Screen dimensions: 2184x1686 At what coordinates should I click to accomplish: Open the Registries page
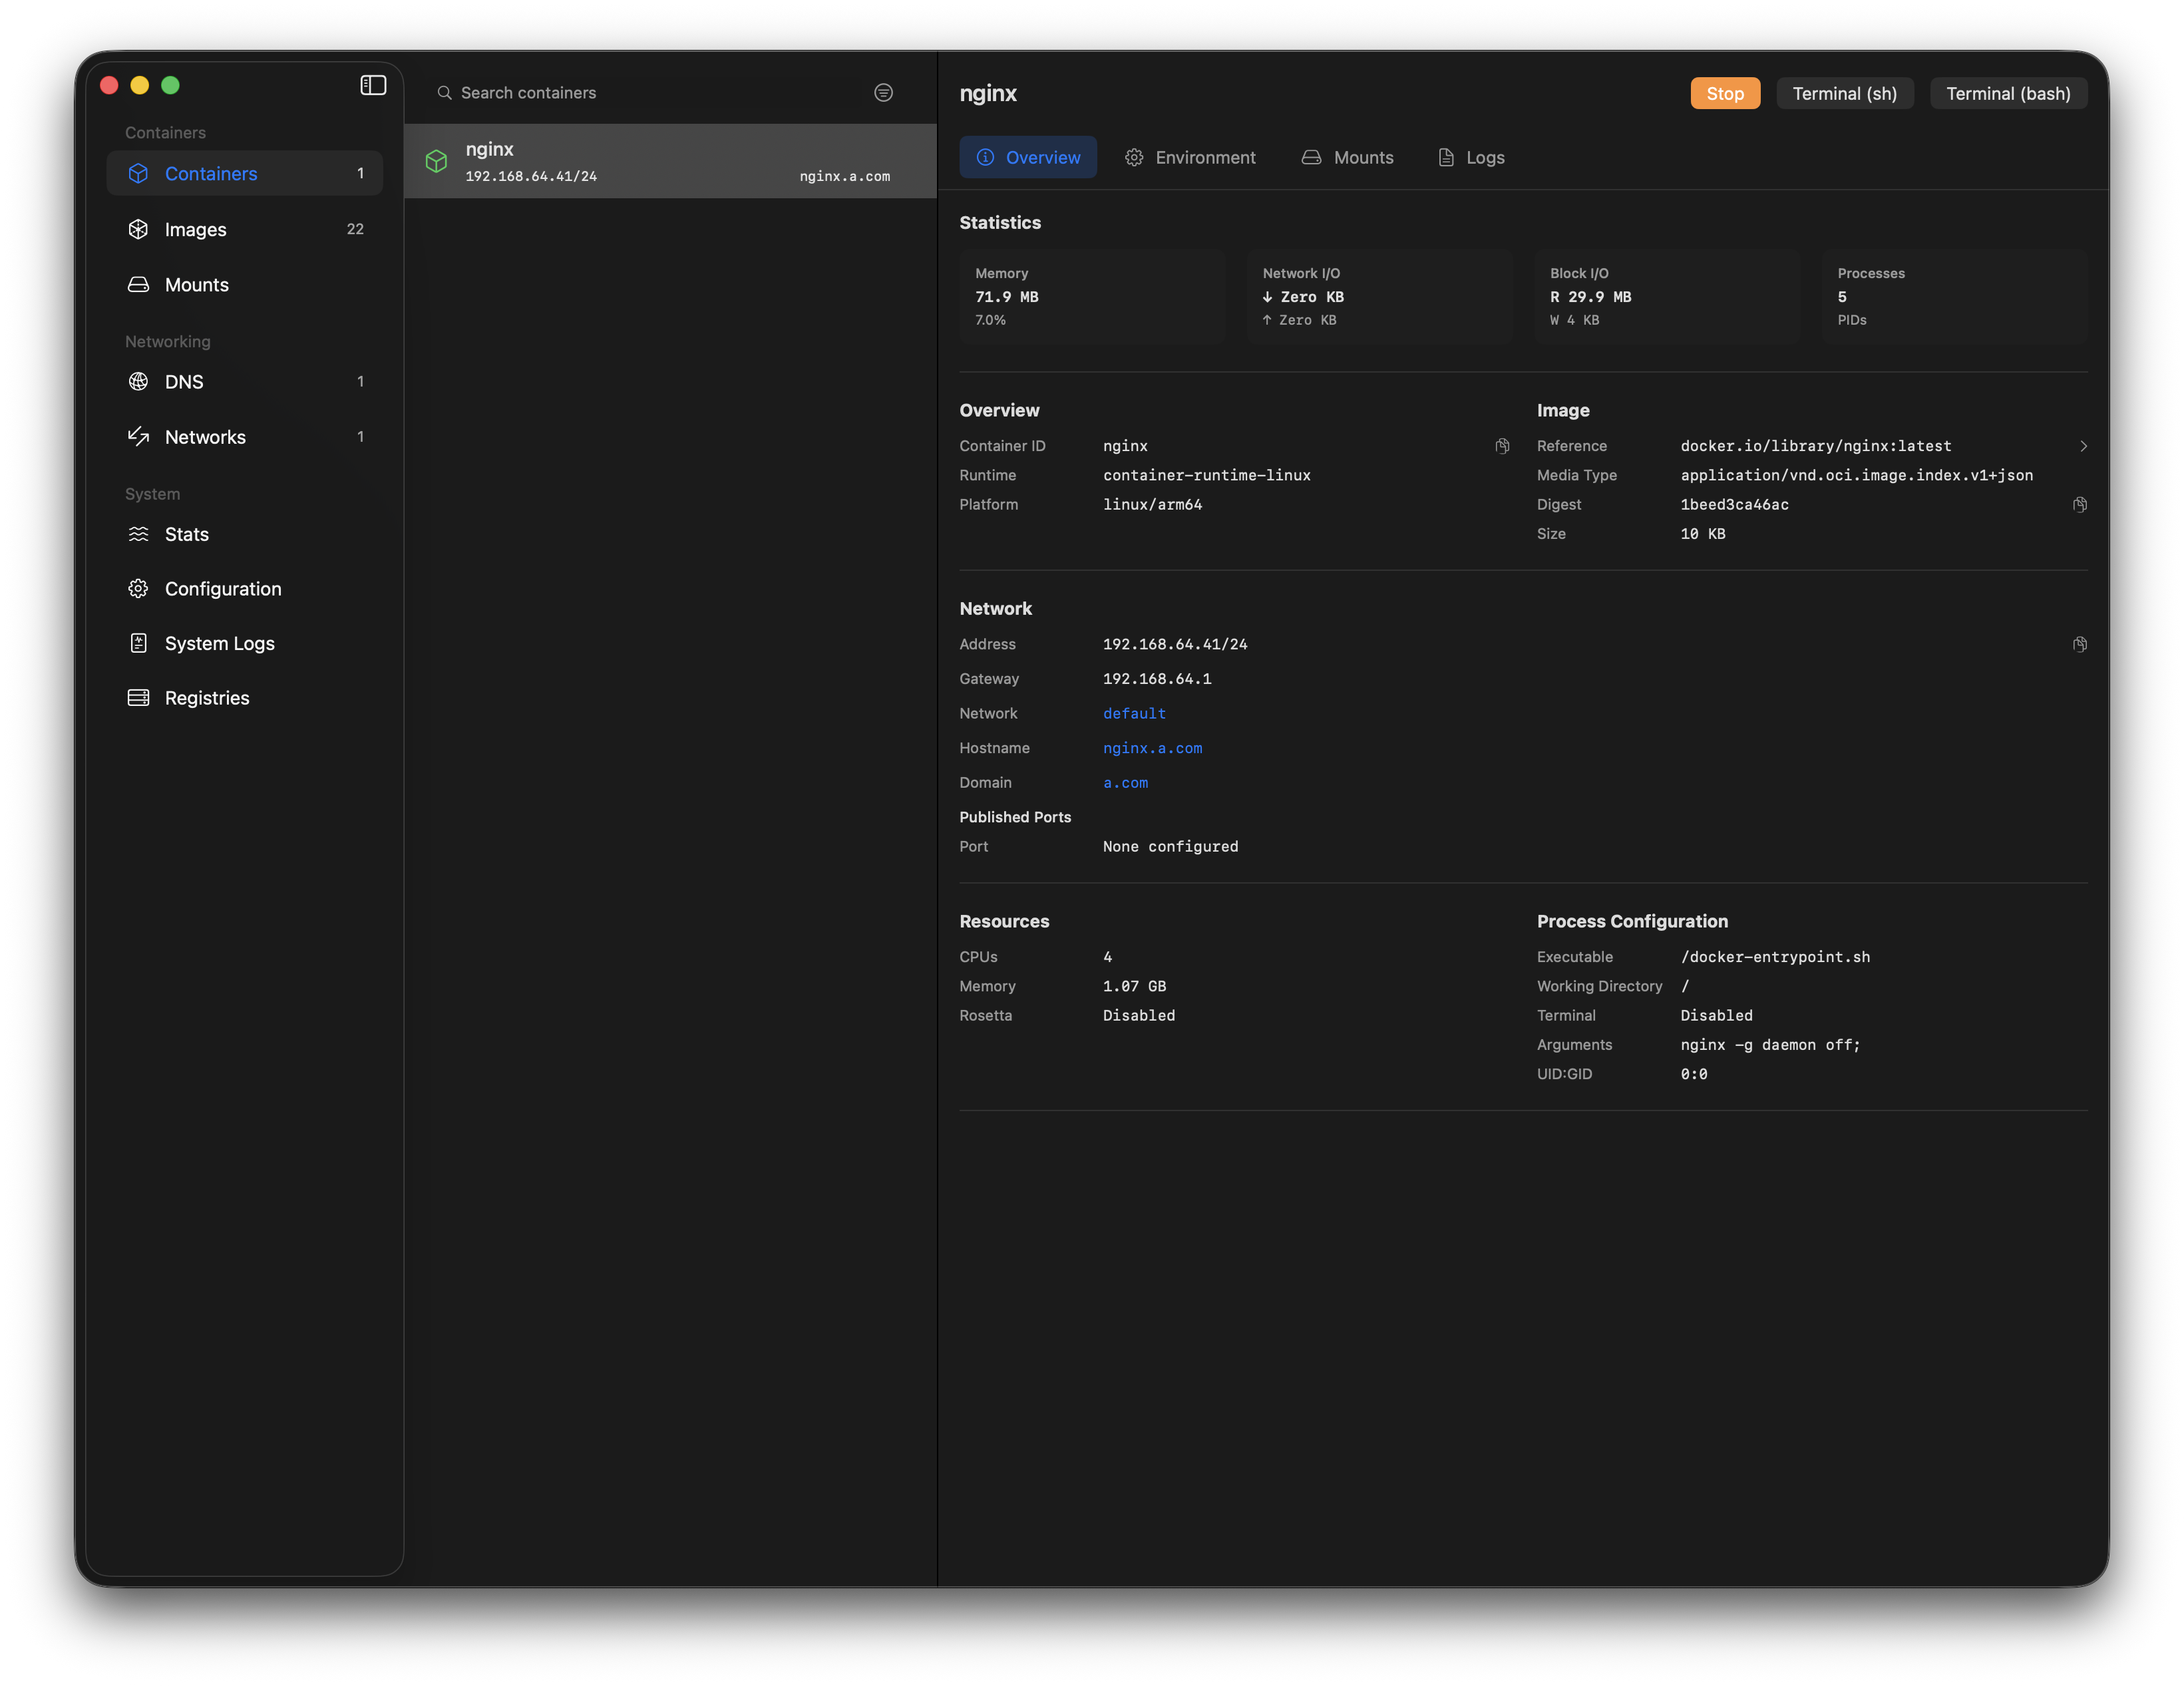tap(207, 698)
